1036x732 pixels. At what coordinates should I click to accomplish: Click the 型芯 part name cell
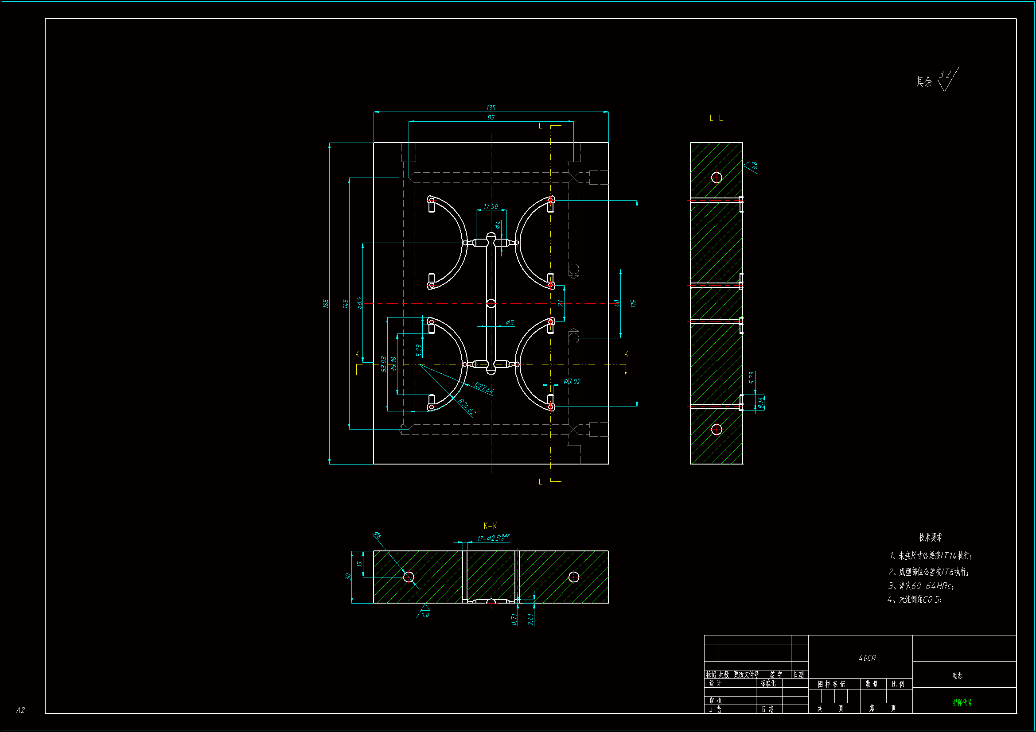pyautogui.click(x=957, y=676)
